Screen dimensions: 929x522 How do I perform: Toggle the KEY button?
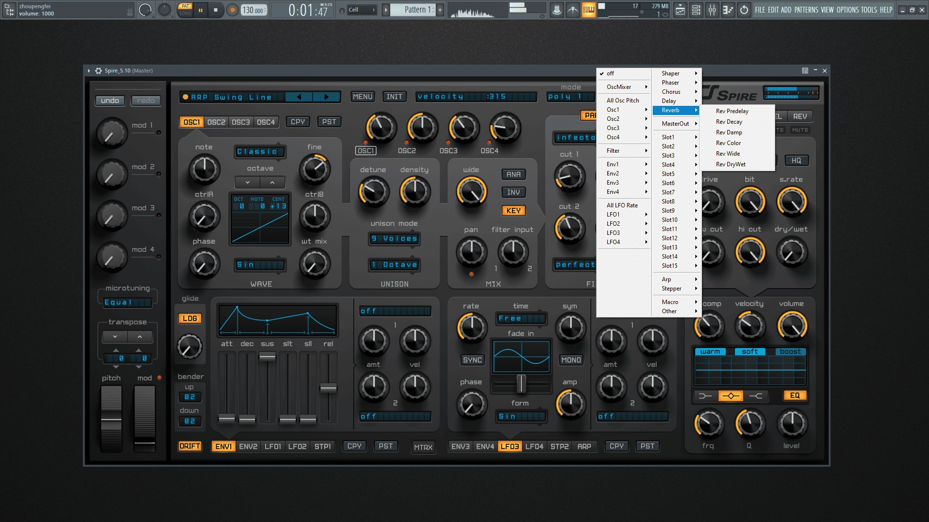pos(513,211)
